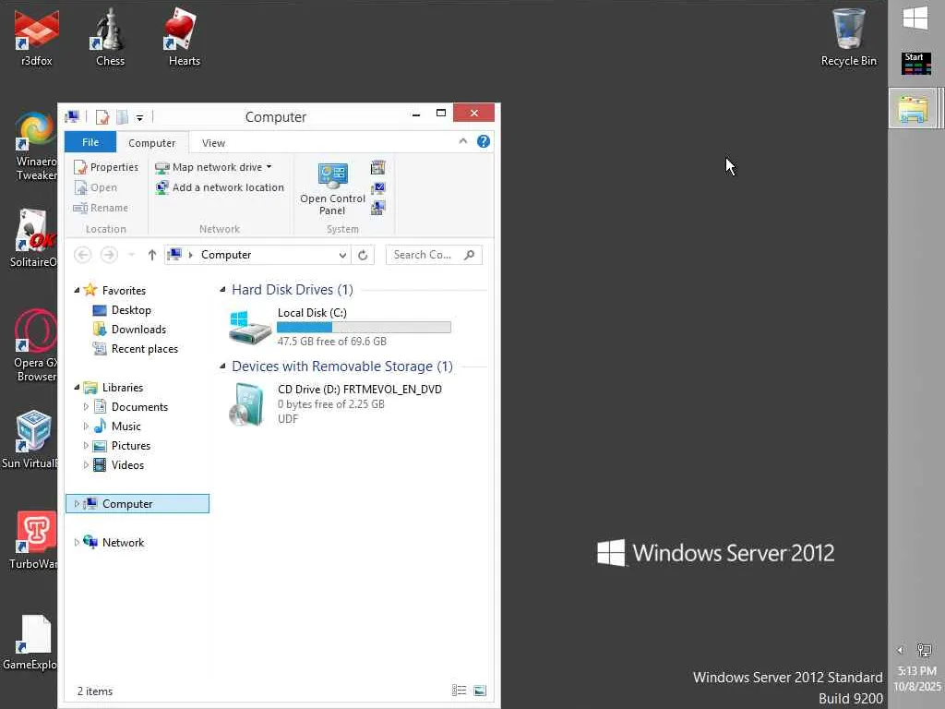Select the TurboWarp desktop shortcut
945x709 pixels.
coord(34,539)
